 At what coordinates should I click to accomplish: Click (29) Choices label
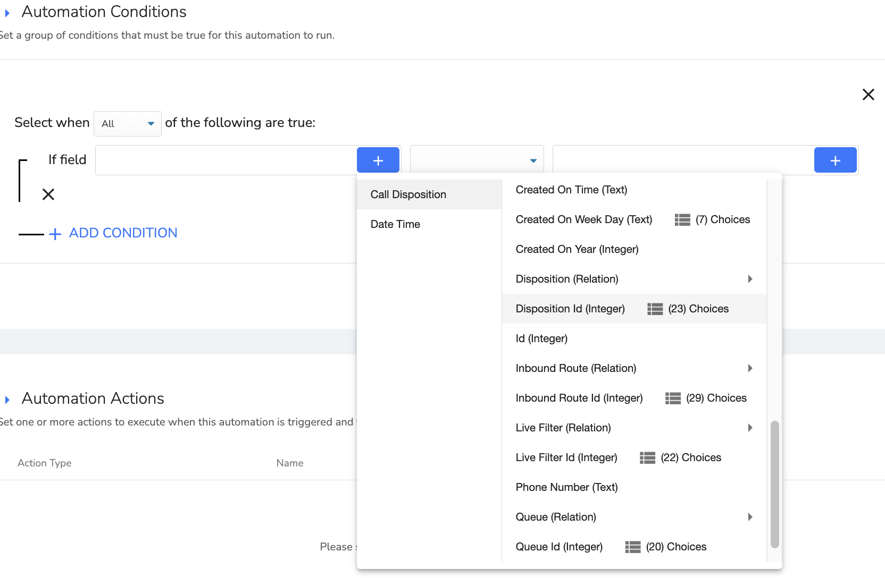point(716,398)
